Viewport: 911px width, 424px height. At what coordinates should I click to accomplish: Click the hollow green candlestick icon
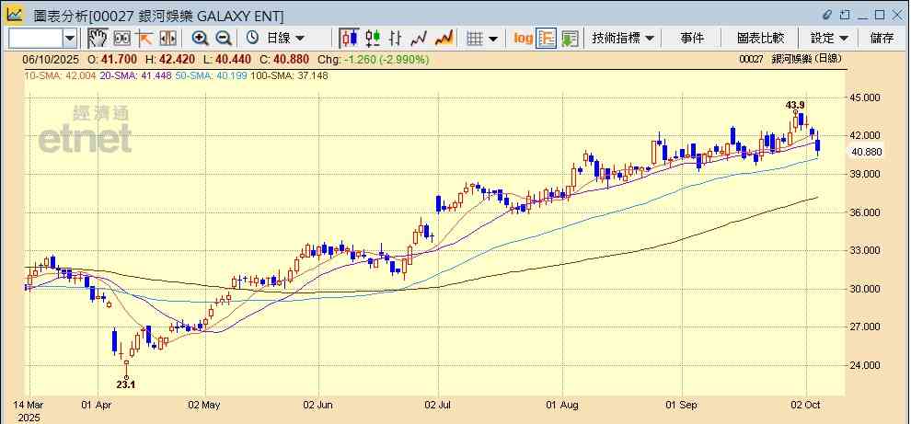(373, 38)
